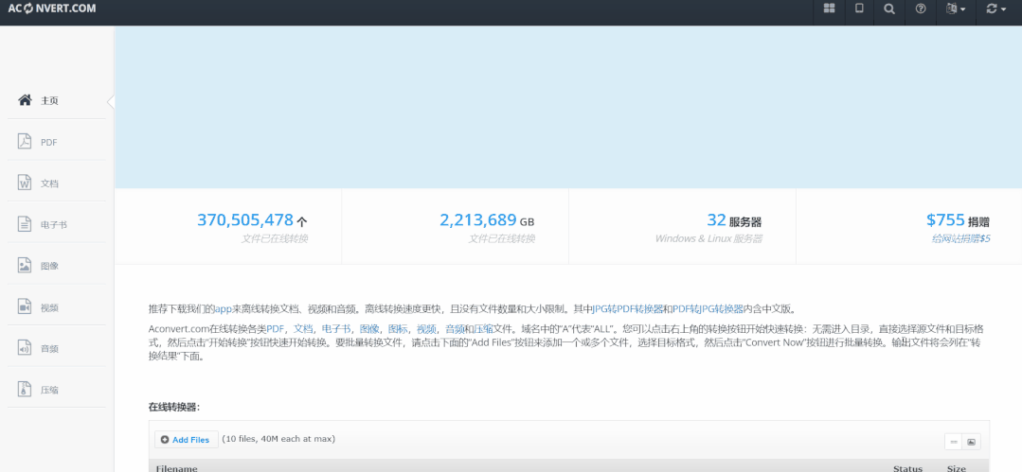Click the Add Files button

pyautogui.click(x=186, y=440)
